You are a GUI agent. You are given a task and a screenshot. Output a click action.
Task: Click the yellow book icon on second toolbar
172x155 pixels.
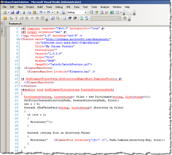click(x=5, y=18)
